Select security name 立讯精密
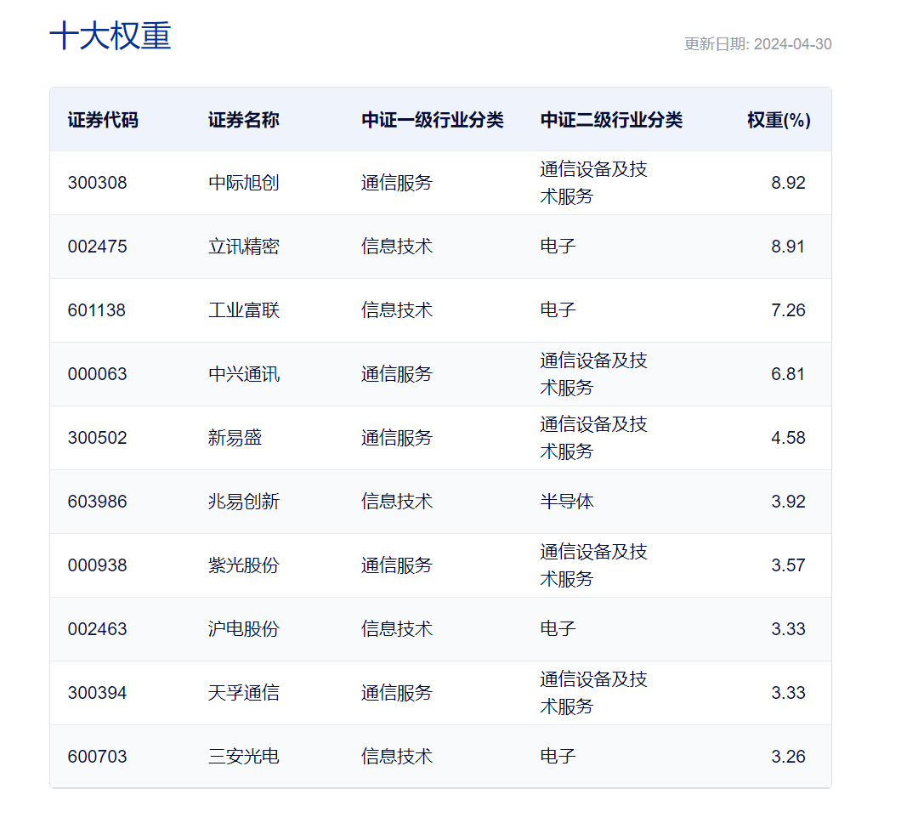The width and height of the screenshot is (918, 823). point(244,247)
